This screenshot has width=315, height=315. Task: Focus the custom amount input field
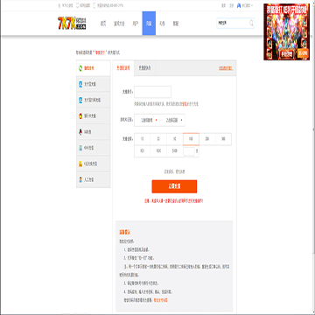point(189,151)
